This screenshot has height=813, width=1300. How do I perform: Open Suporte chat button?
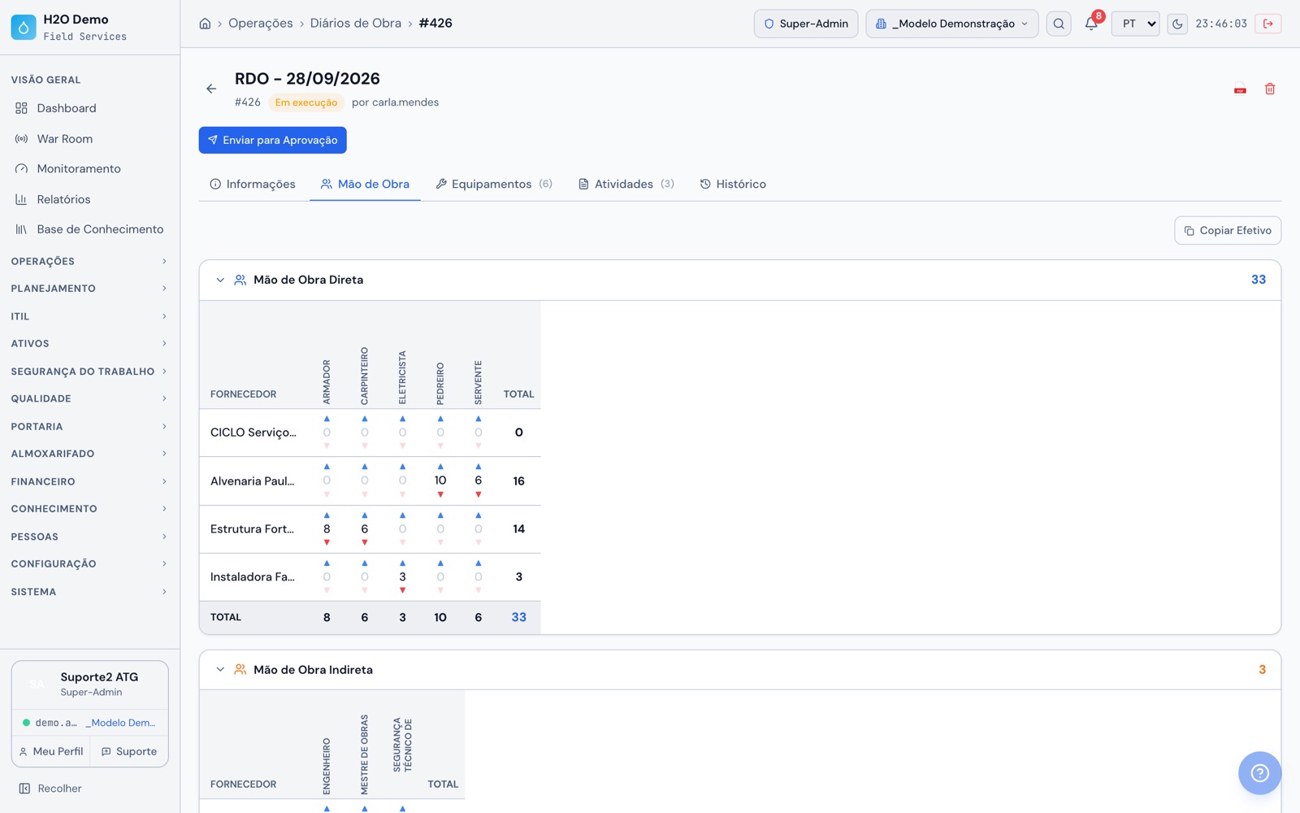pyautogui.click(x=129, y=751)
